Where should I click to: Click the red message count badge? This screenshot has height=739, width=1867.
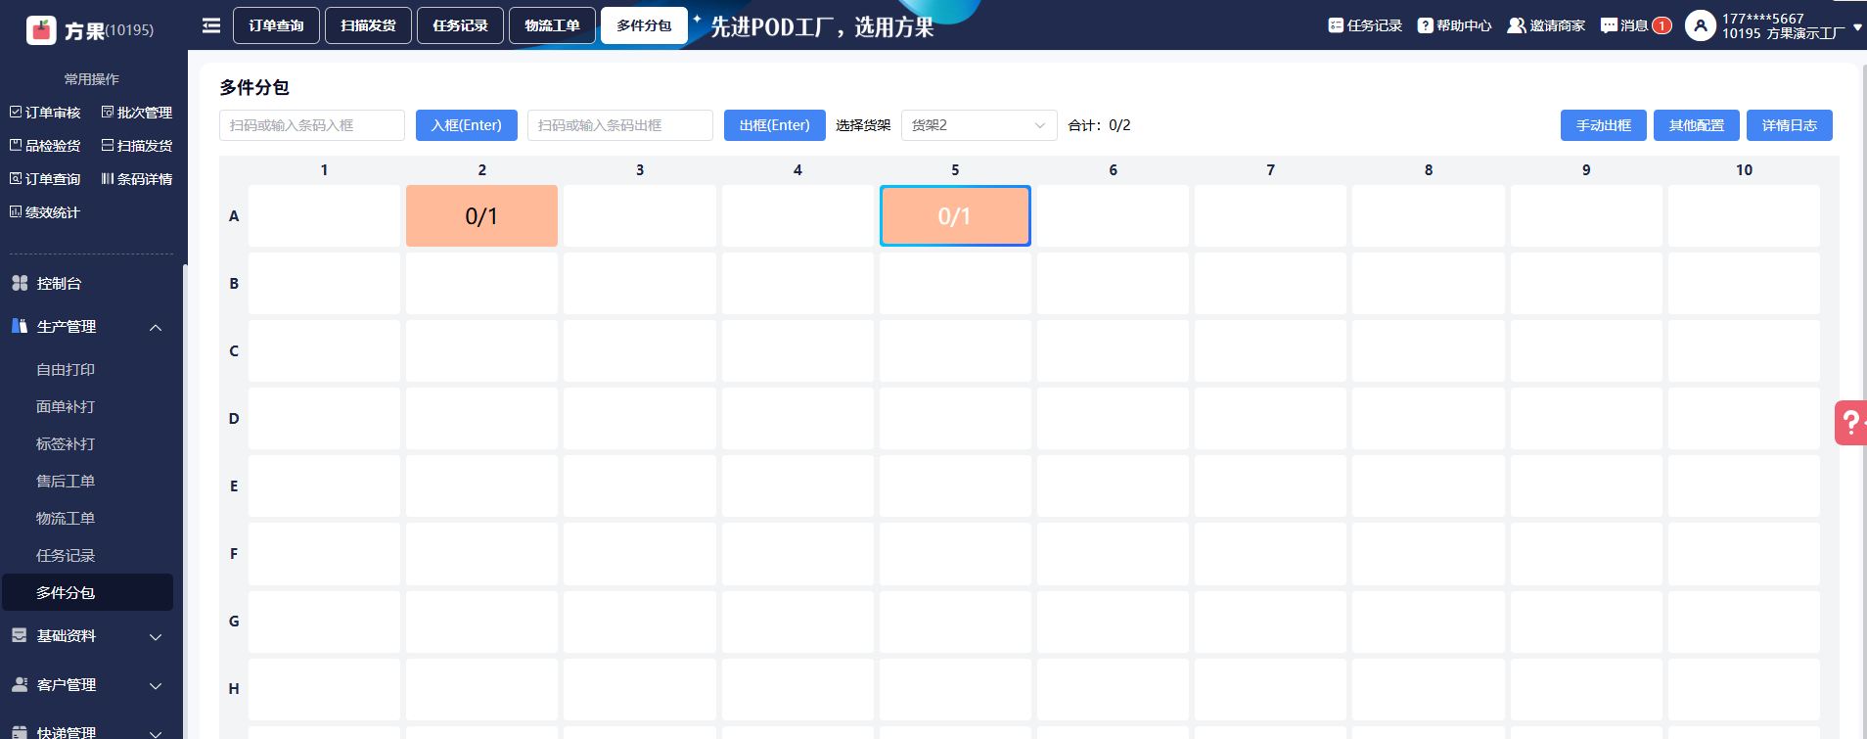pyautogui.click(x=1662, y=25)
